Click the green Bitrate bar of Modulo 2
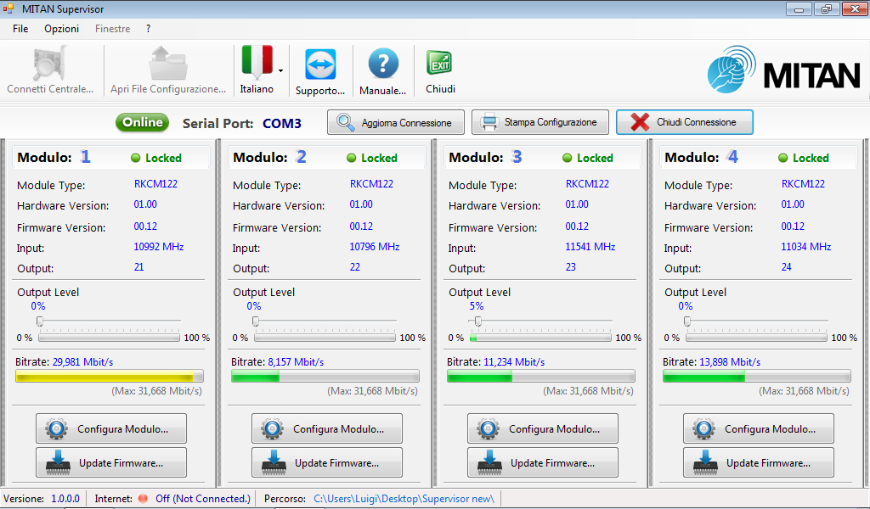Viewport: 870px width, 509px height. pos(325,377)
